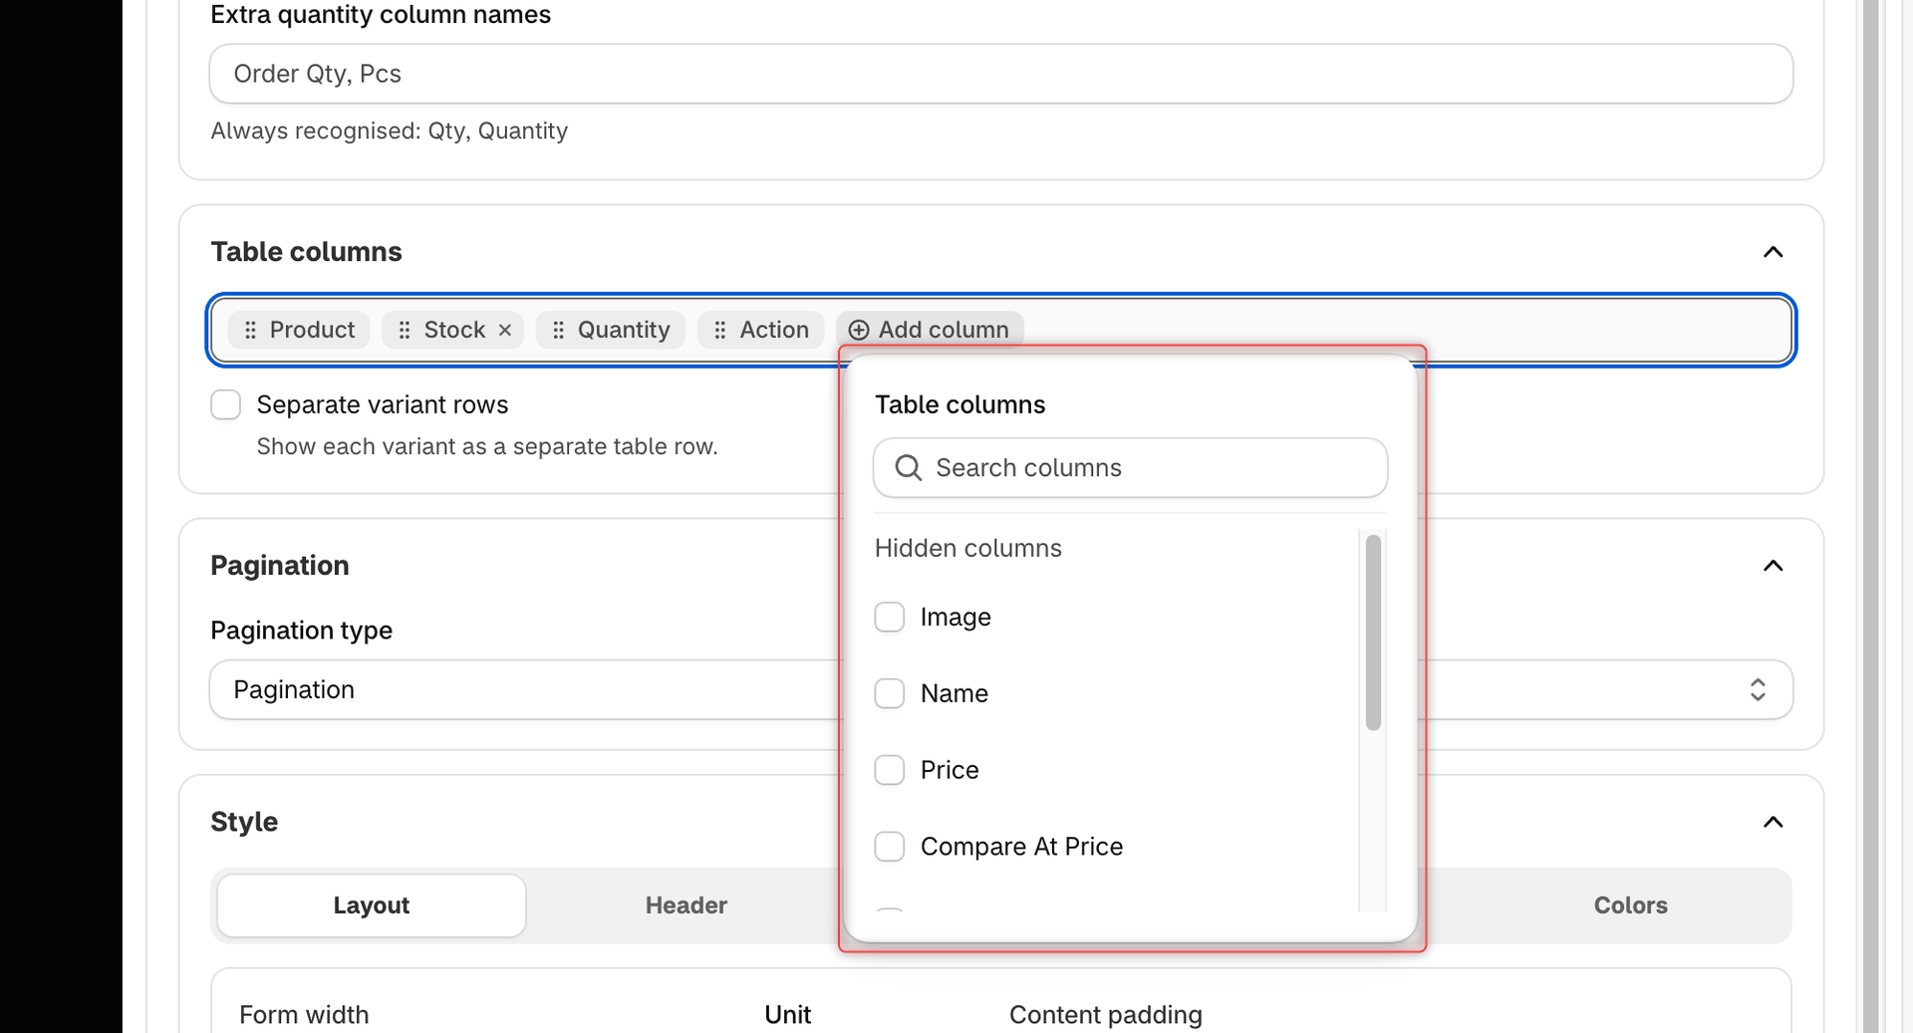
Task: Click the drag handle on Product chip
Action: tap(250, 330)
